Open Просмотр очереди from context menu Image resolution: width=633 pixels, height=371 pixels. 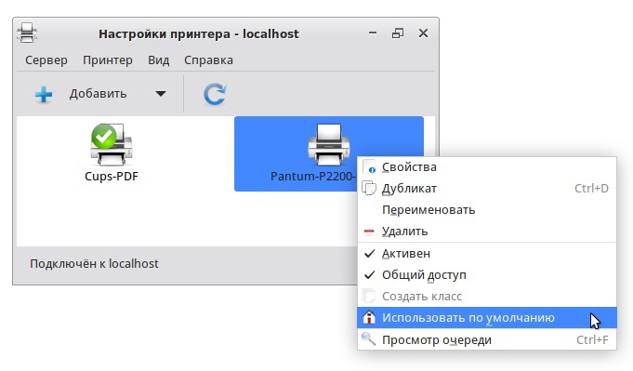pyautogui.click(x=487, y=340)
